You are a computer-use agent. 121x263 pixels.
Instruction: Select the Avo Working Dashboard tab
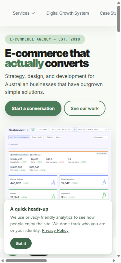pyautogui.click(x=19, y=137)
